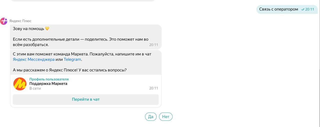Click the timestamp in the Зову на помощь bubble
The width and height of the screenshot is (320, 127).
[153, 45]
